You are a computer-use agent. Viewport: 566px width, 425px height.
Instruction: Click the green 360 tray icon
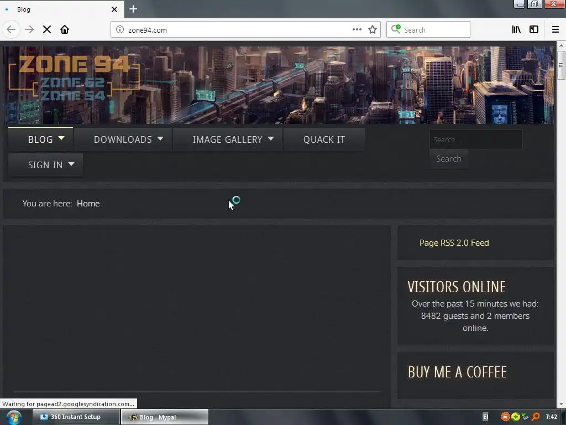tap(516, 417)
